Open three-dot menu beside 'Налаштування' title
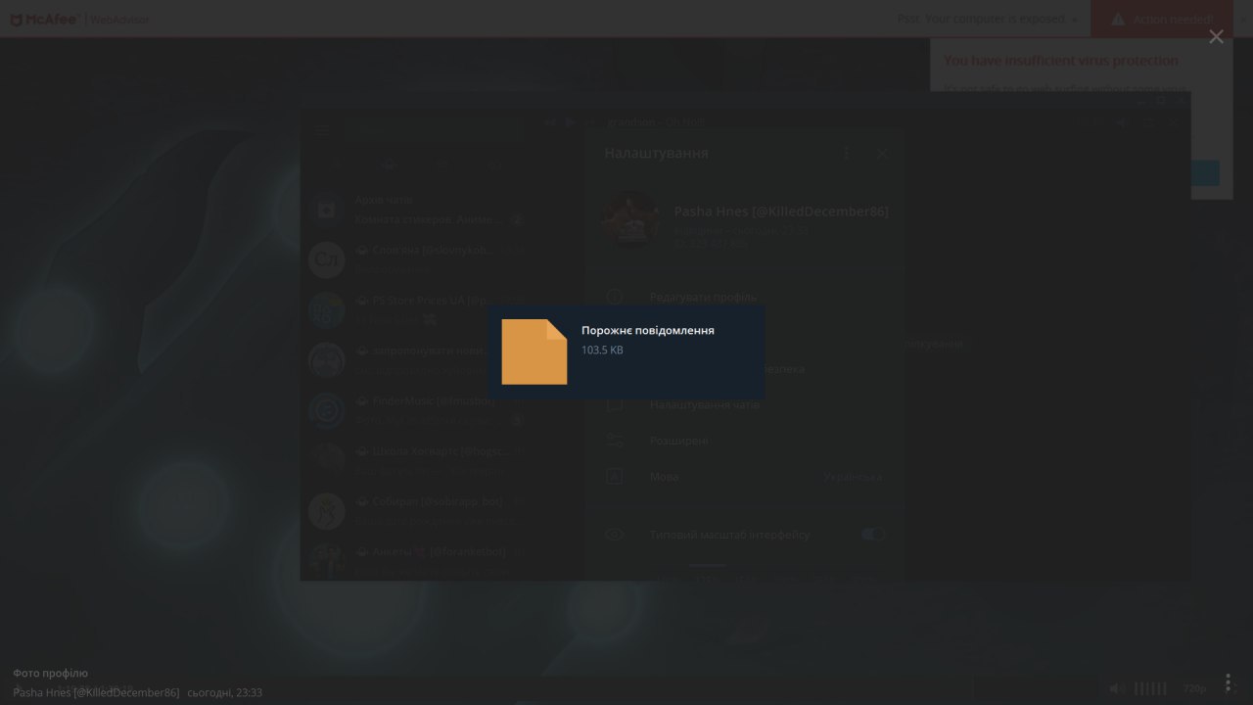The height and width of the screenshot is (705, 1253). [x=847, y=154]
